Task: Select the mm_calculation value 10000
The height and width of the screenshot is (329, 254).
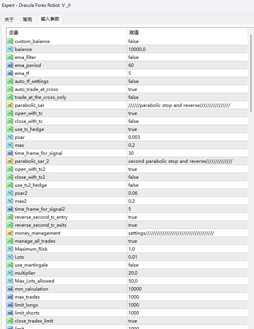Action: 135,289
